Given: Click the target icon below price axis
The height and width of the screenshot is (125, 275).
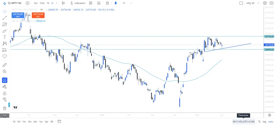Looking at the screenshot, I should click(270, 115).
